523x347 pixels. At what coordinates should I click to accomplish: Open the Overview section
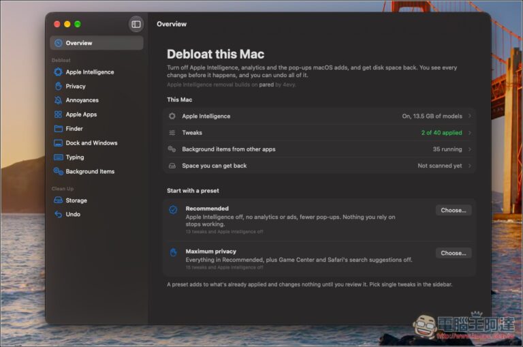(x=97, y=43)
